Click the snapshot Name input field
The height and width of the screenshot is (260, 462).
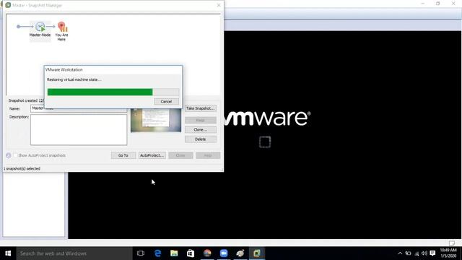pyautogui.click(x=79, y=108)
